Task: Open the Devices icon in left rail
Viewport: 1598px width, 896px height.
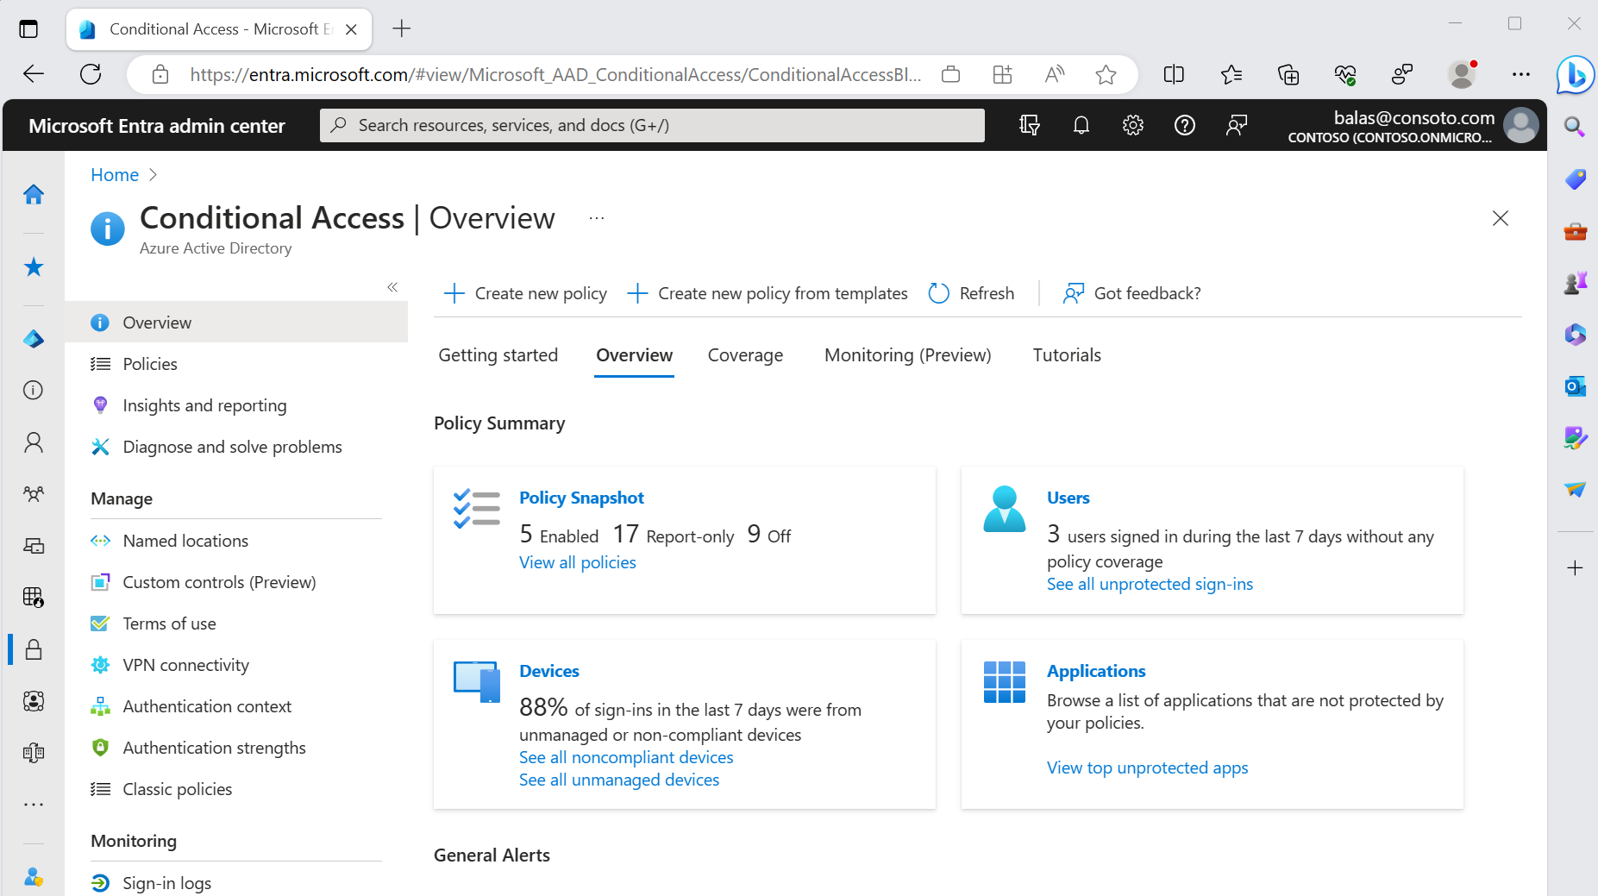Action: (x=34, y=546)
